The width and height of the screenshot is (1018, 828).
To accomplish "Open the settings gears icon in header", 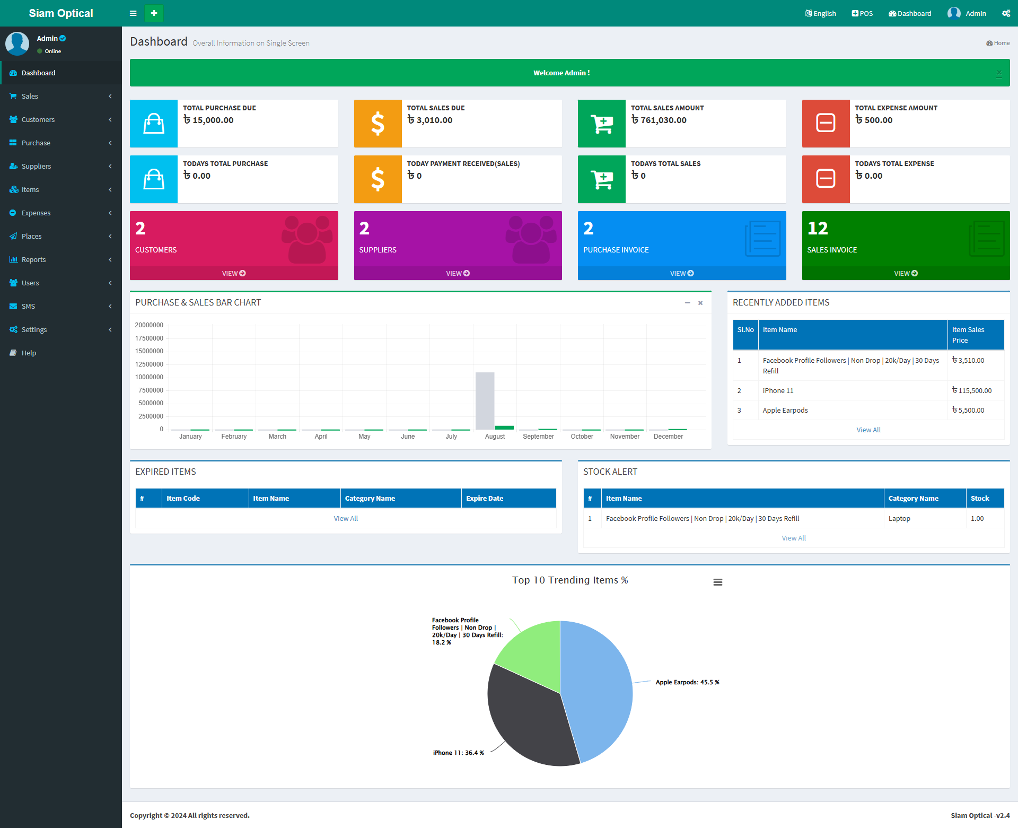I will pyautogui.click(x=1006, y=13).
